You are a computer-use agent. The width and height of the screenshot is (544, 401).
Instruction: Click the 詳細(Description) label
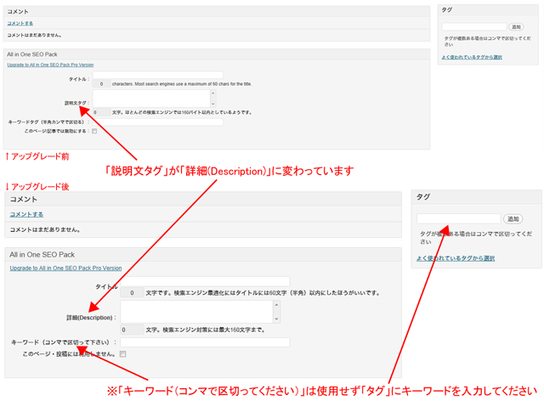(x=91, y=318)
